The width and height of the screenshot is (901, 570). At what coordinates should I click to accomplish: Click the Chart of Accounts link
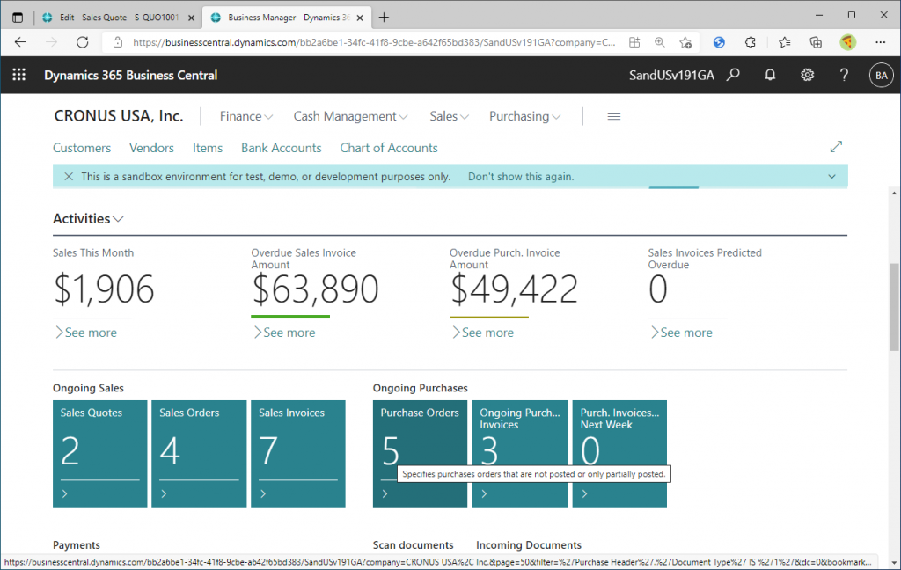[388, 148]
